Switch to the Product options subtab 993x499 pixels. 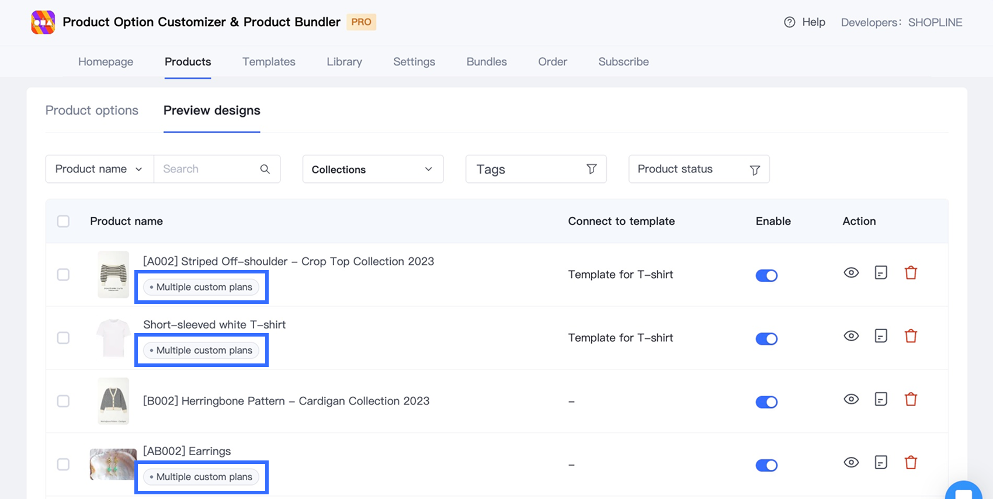point(92,110)
